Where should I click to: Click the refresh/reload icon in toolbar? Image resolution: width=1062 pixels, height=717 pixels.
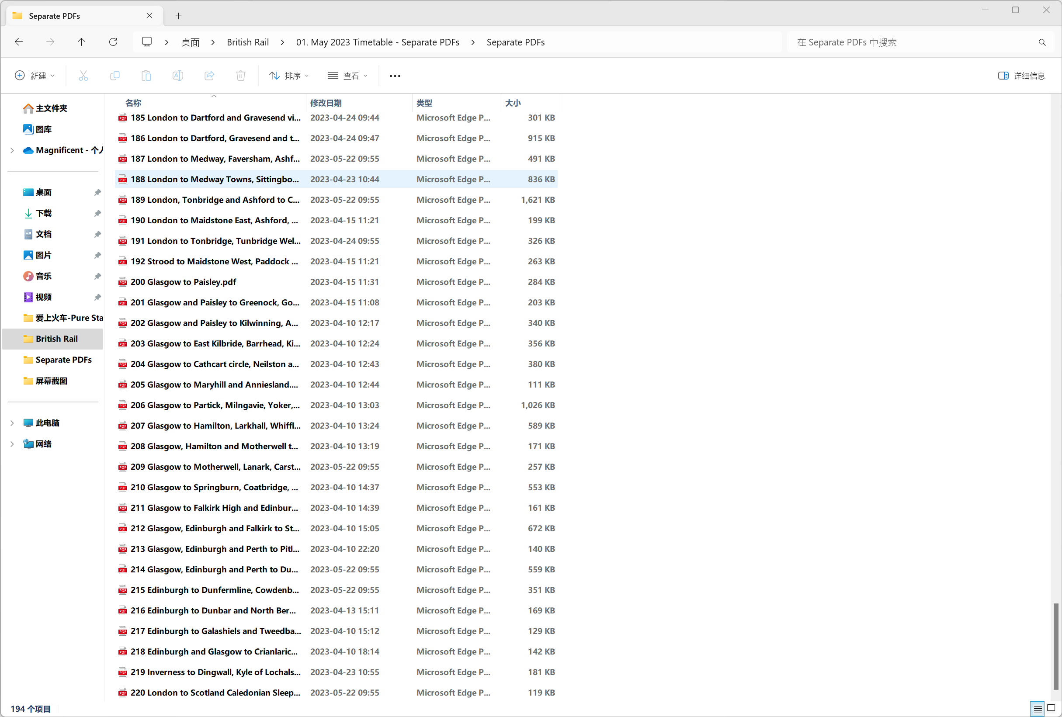(114, 42)
